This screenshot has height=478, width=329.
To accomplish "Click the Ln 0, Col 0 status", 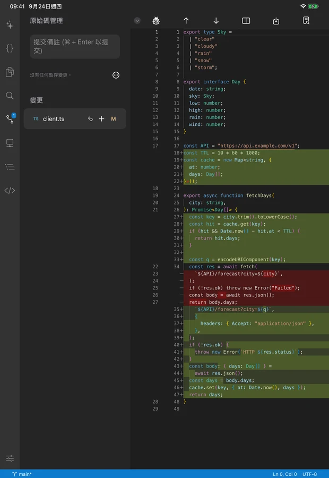I will [284, 474].
